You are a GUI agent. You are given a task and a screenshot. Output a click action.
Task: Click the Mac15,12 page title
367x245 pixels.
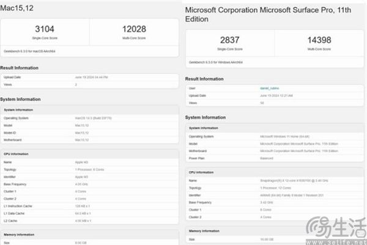tap(17, 8)
